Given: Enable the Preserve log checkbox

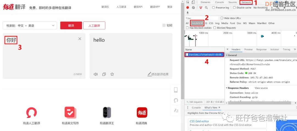Looking at the screenshot, I should [213, 8].
